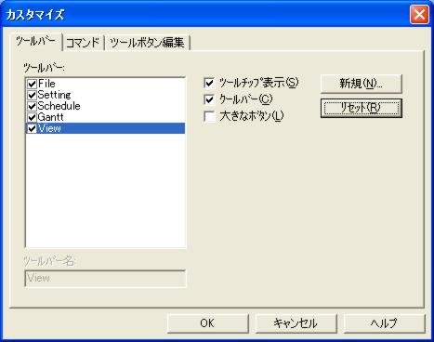The image size is (434, 342).
Task: Click the ツールバー名 text field
Action: (x=105, y=278)
